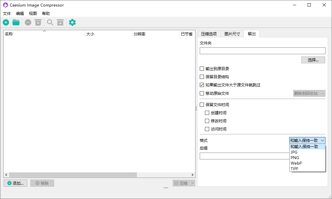Screen dimensions: 332x199
Task: Click the 后缀 suffix input field
Action: [245, 156]
